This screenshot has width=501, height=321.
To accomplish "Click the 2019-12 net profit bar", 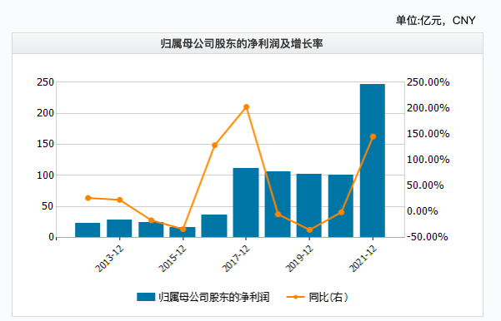I will [309, 205].
